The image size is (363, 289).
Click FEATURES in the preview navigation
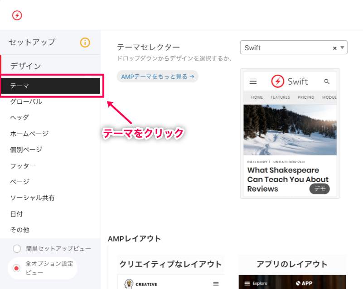(280, 97)
